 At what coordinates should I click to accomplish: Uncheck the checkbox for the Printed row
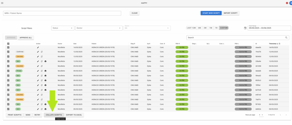[8, 71]
